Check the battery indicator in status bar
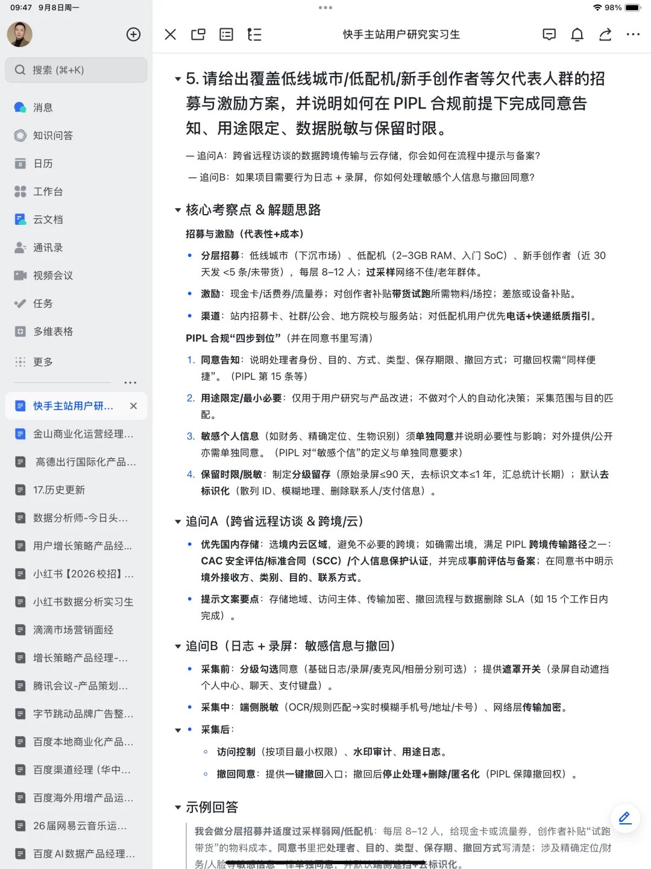 tap(633, 8)
